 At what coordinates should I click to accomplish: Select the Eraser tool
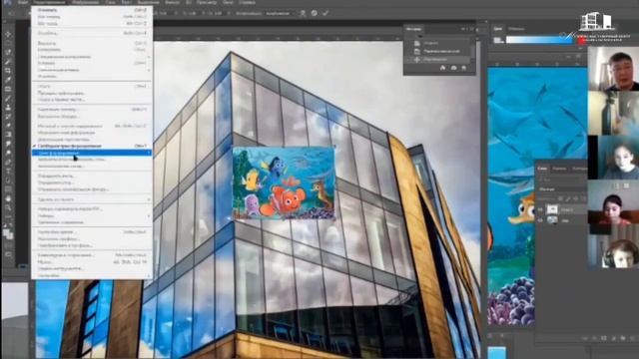[x=8, y=126]
